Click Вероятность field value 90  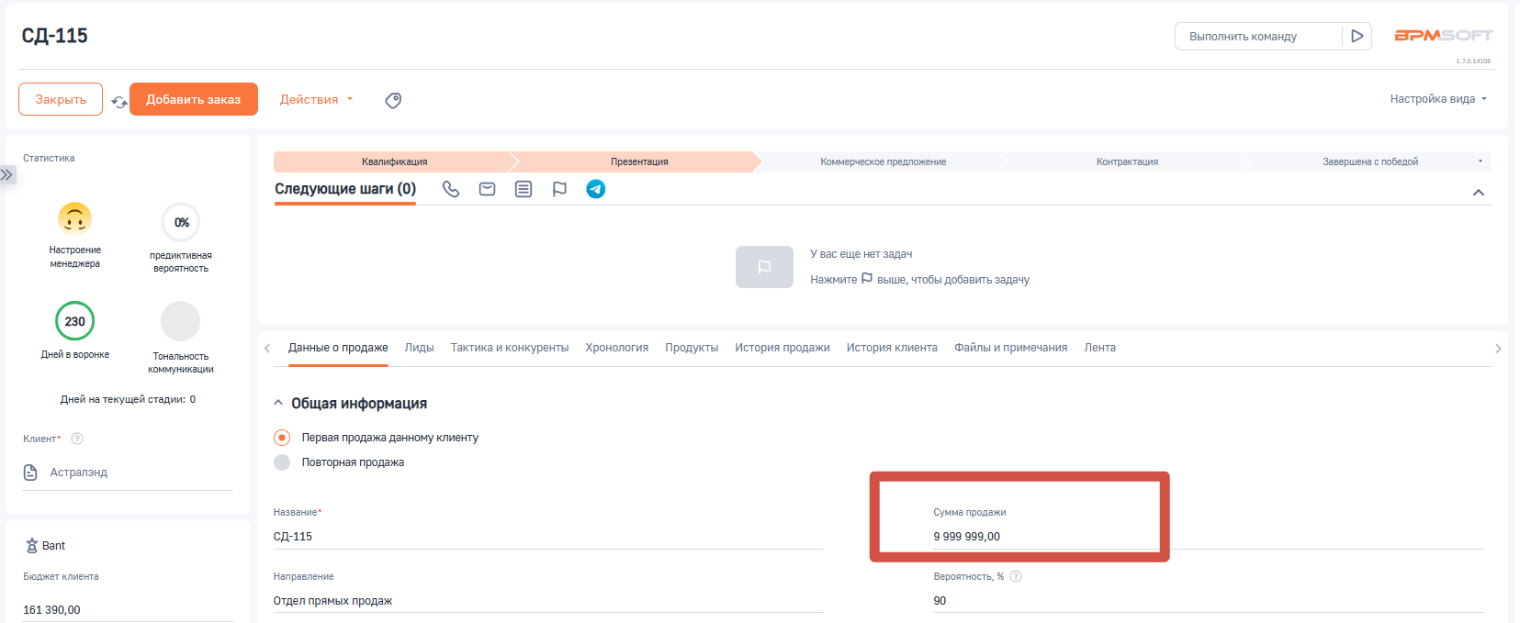click(x=1209, y=601)
